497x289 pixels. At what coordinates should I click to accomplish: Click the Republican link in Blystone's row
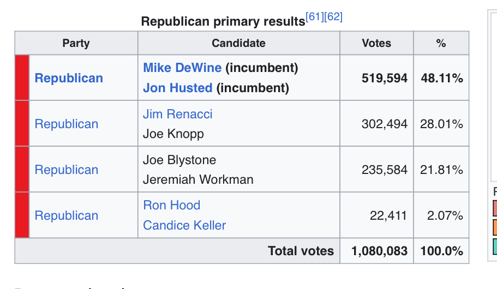tap(67, 170)
